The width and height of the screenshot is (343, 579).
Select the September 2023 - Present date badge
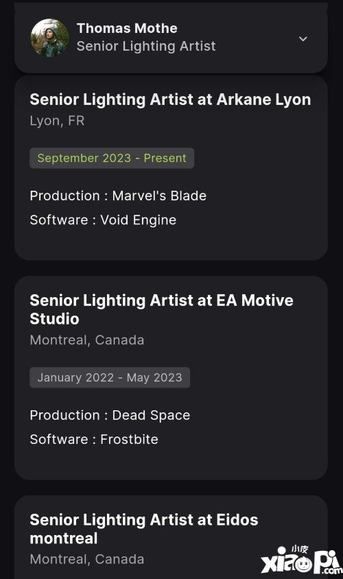pos(112,158)
